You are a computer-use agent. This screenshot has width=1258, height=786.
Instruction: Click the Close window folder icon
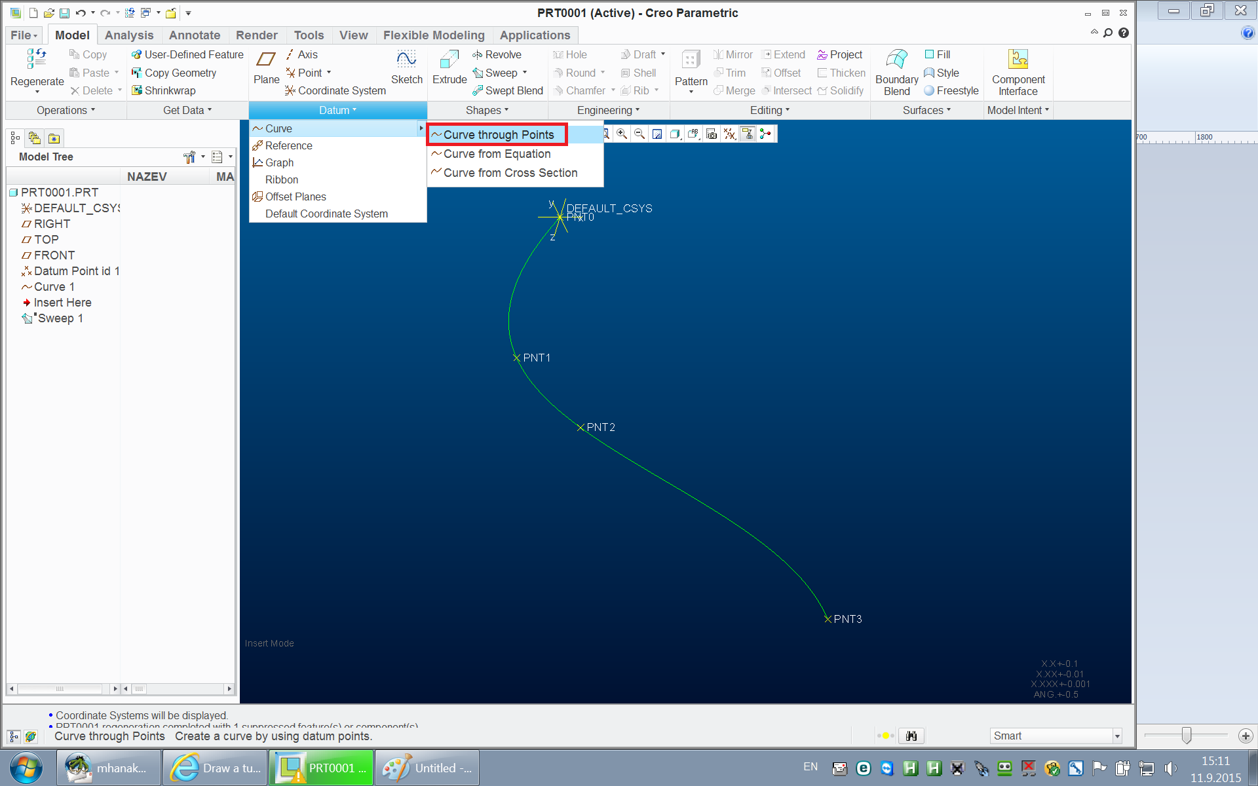coord(171,12)
